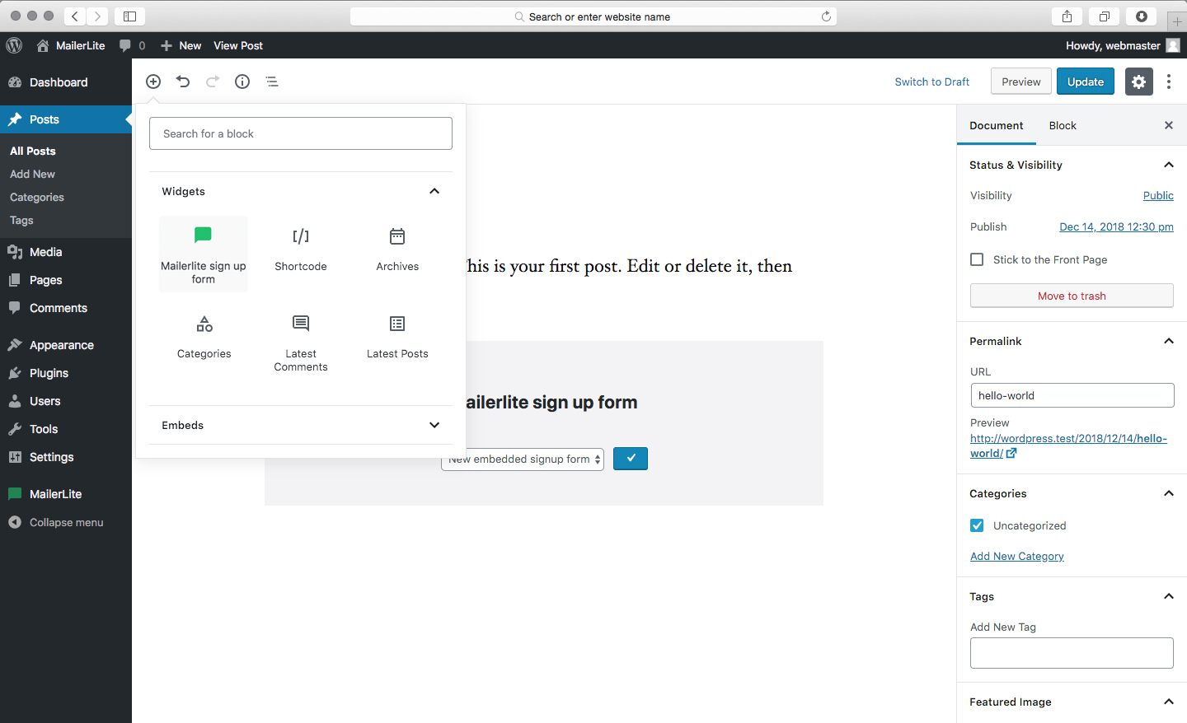The image size is (1187, 723).
Task: Insert a Shortcode block
Action: click(x=300, y=247)
